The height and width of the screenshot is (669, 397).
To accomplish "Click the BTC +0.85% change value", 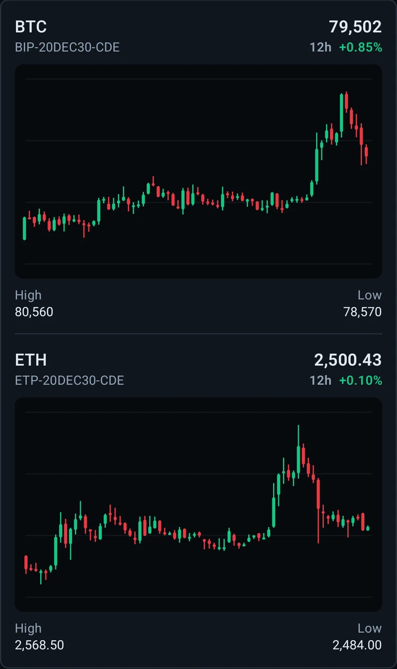I will click(x=360, y=47).
